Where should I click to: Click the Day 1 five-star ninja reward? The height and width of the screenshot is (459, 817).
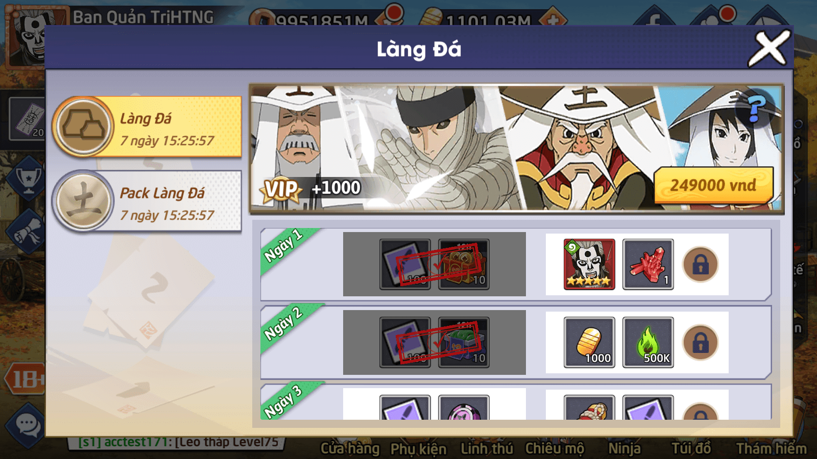coord(589,264)
